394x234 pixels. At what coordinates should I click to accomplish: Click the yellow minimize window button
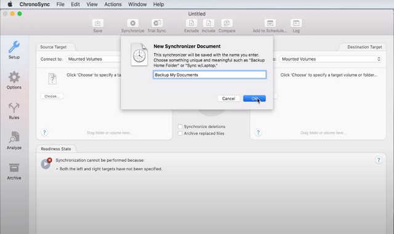(12, 14)
